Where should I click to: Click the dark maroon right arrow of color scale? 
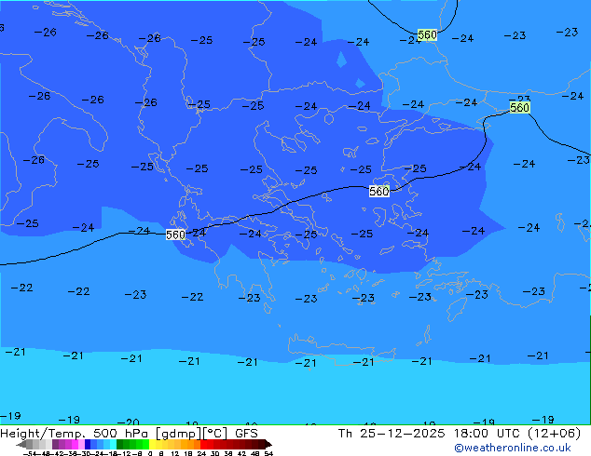[x=268, y=444]
